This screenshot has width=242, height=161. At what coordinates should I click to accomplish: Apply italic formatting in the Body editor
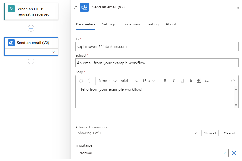tap(174, 81)
